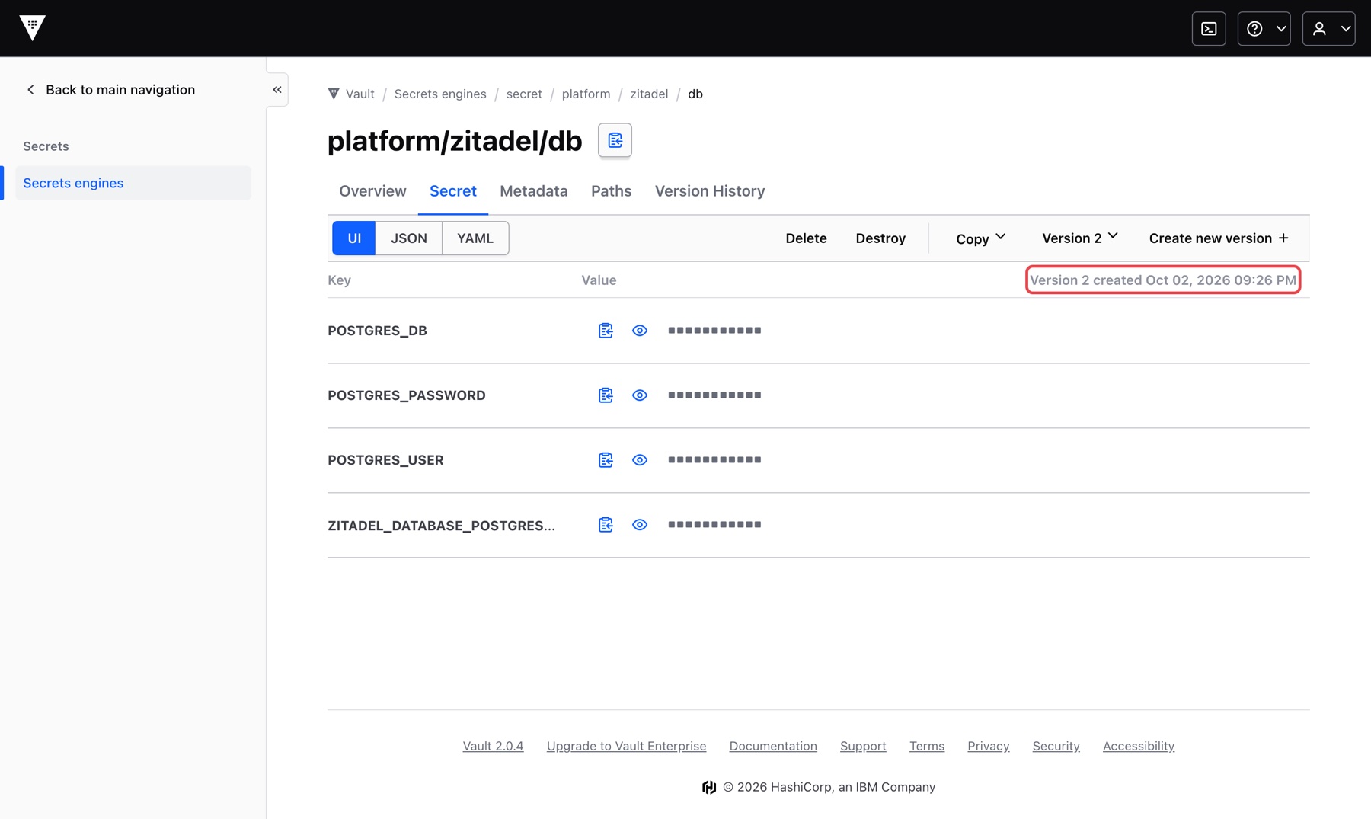Copy the POSTGRES_DB value
The height and width of the screenshot is (819, 1371).
pyautogui.click(x=606, y=331)
